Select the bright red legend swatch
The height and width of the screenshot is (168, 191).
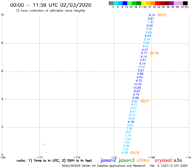[x=157, y=3]
